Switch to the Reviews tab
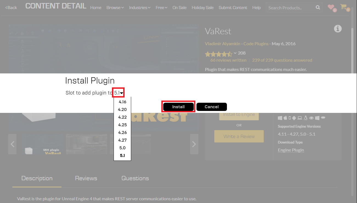The image size is (357, 203). [x=86, y=178]
